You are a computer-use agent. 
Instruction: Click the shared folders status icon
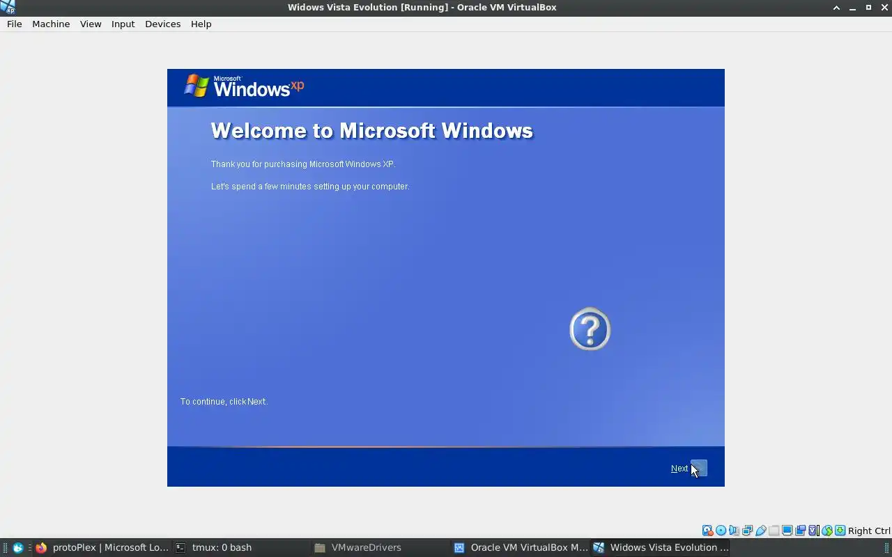click(774, 531)
